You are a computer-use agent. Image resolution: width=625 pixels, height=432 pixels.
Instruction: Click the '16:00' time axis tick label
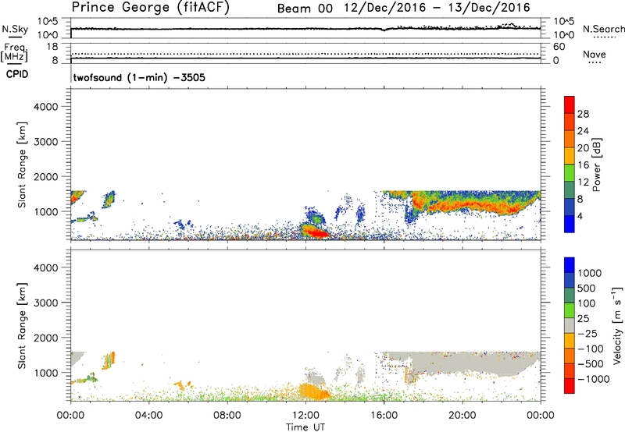pos(384,416)
